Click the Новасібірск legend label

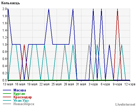(x=24, y=104)
